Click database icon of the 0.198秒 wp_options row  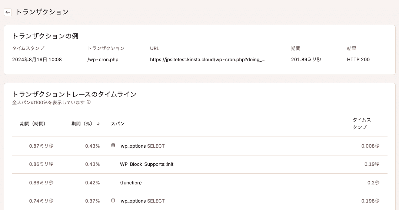pyautogui.click(x=113, y=201)
